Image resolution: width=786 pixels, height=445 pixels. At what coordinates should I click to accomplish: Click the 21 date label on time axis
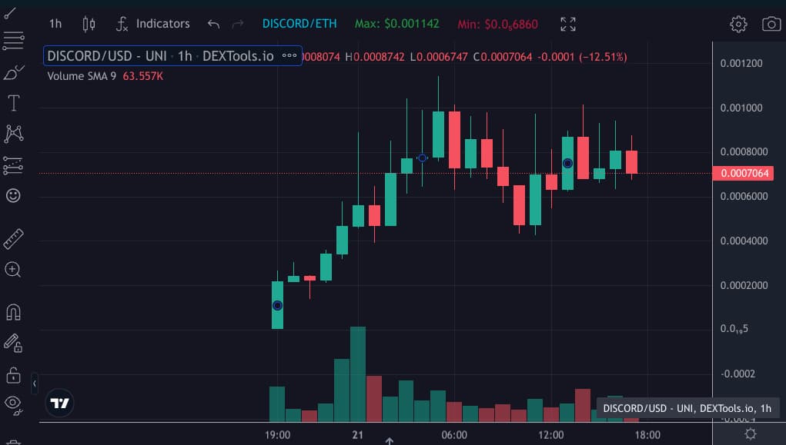click(x=357, y=435)
